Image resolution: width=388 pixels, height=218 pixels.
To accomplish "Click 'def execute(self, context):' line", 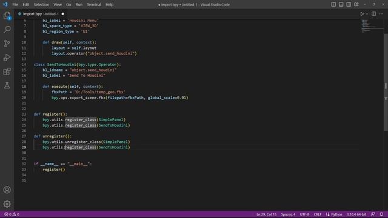I will point(73,87).
